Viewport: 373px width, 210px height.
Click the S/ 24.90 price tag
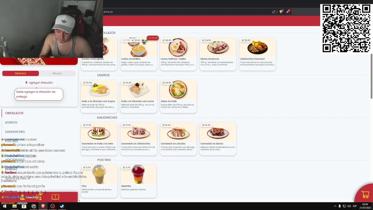pos(167,83)
